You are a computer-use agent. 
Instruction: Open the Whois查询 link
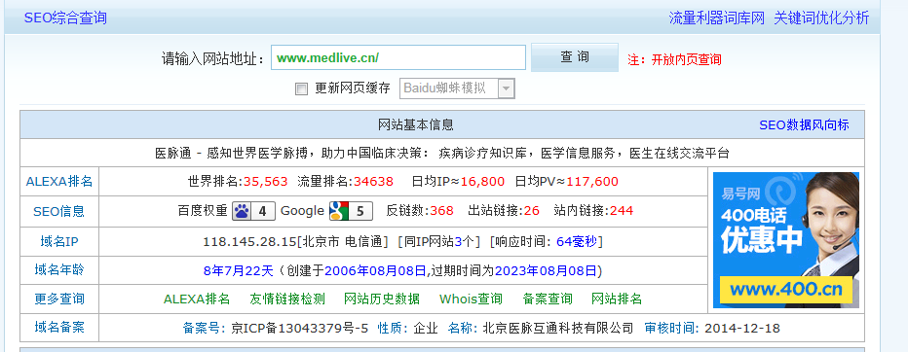click(471, 299)
